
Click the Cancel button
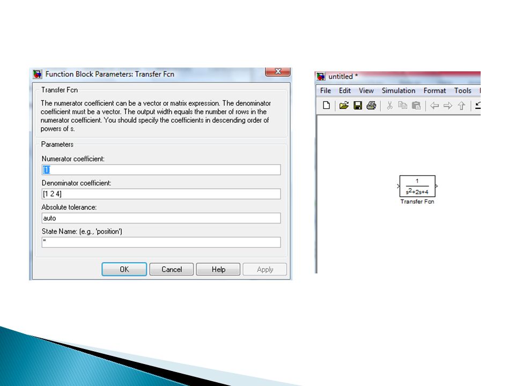[x=172, y=269]
